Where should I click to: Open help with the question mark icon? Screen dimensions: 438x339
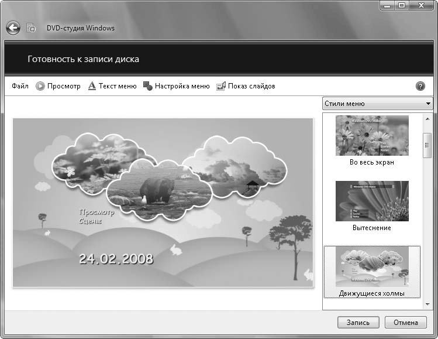pos(420,86)
